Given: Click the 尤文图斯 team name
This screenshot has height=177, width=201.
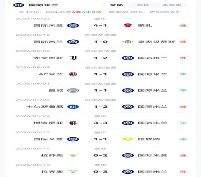Looking at the screenshot, I should pyautogui.click(x=48, y=58).
